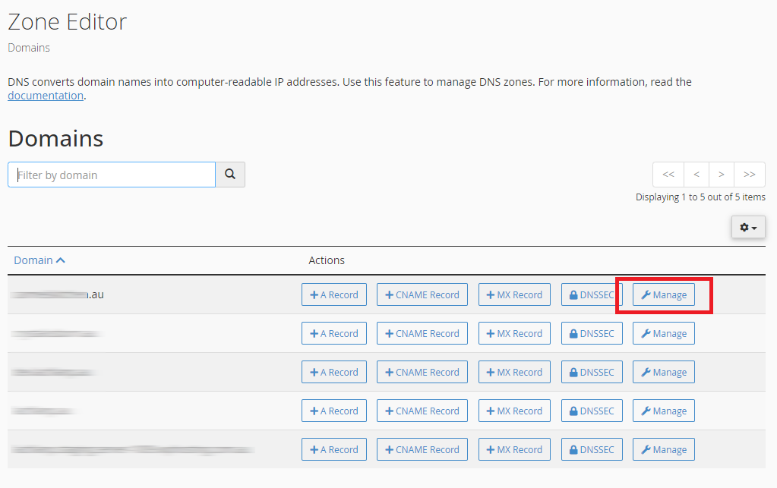Go to the next page (>)
The width and height of the screenshot is (777, 488).
[722, 175]
